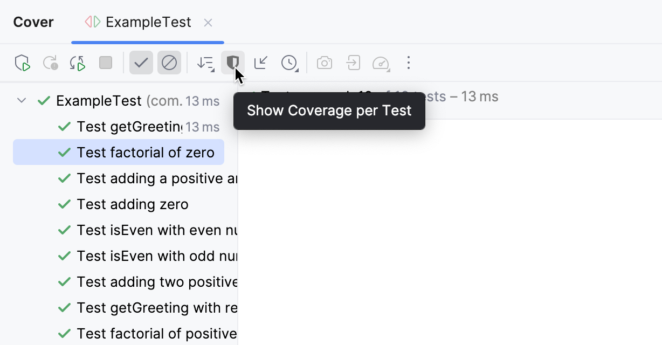Click the down-left arrow toolbar icon
This screenshot has height=345, width=662.
pos(260,63)
